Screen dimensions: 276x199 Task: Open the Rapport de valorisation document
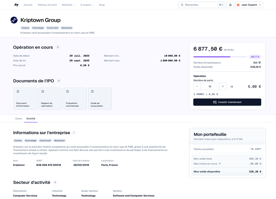50,98
